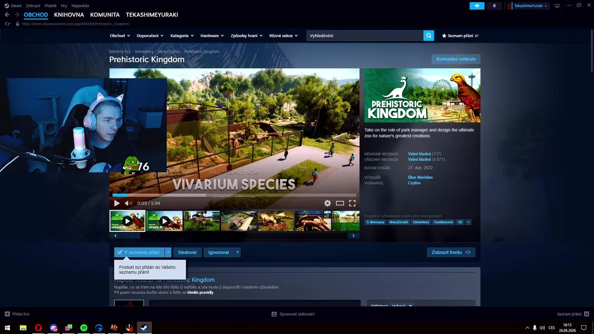Viewport: 594px width, 334px height.
Task: Click the plus tag button
Action: tap(468, 222)
